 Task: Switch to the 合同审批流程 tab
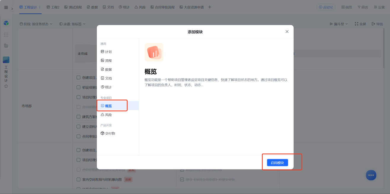(x=162, y=7)
